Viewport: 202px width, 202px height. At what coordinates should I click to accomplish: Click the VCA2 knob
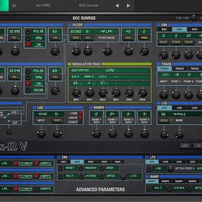[x=144, y=51]
